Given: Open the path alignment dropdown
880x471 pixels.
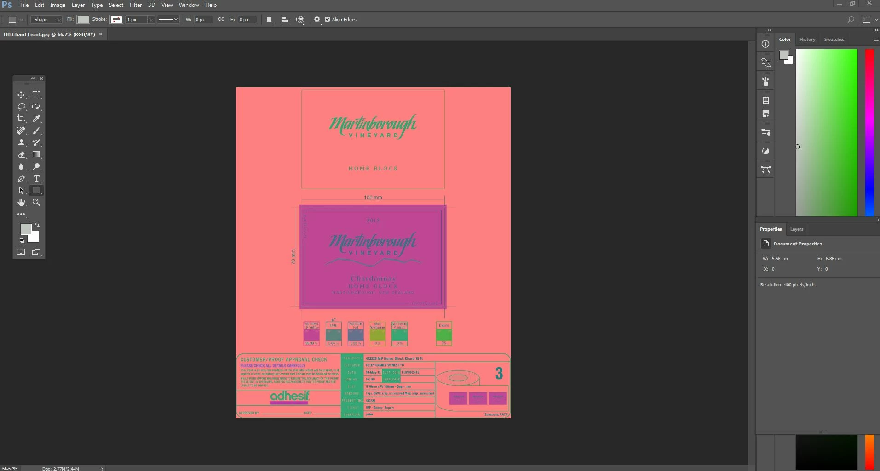Looking at the screenshot, I should click(x=285, y=19).
